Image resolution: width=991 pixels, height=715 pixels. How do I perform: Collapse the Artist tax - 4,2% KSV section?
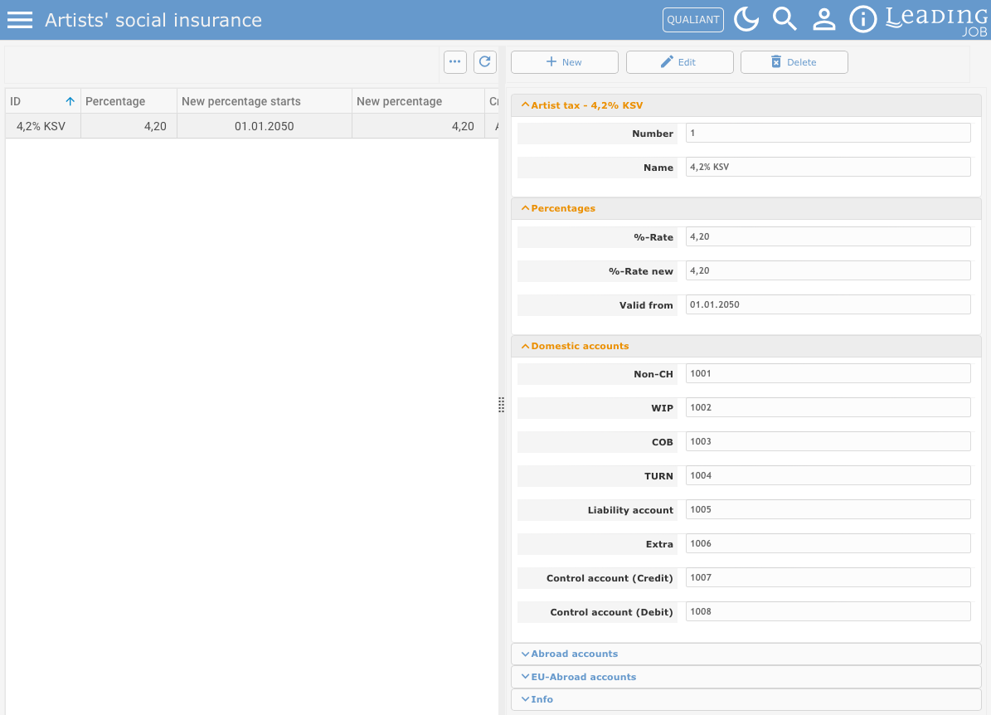(746, 105)
